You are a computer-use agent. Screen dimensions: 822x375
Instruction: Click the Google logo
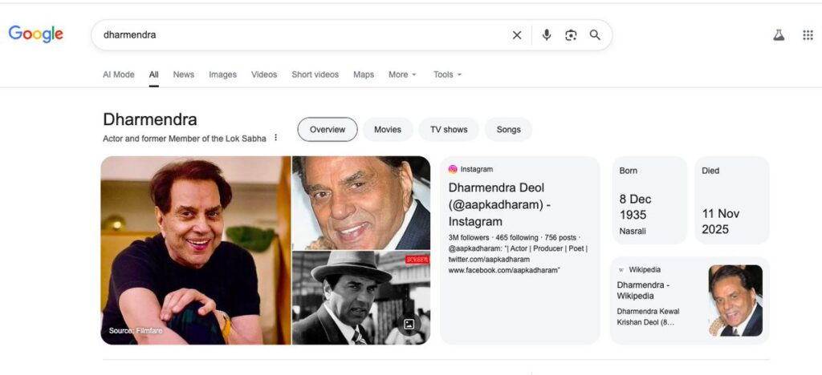[x=35, y=34]
